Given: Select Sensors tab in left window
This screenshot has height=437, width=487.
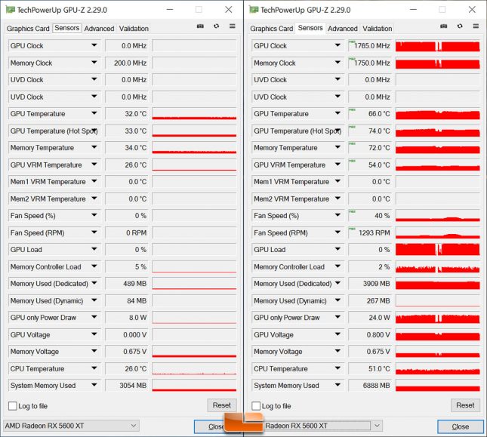Looking at the screenshot, I should point(66,28).
